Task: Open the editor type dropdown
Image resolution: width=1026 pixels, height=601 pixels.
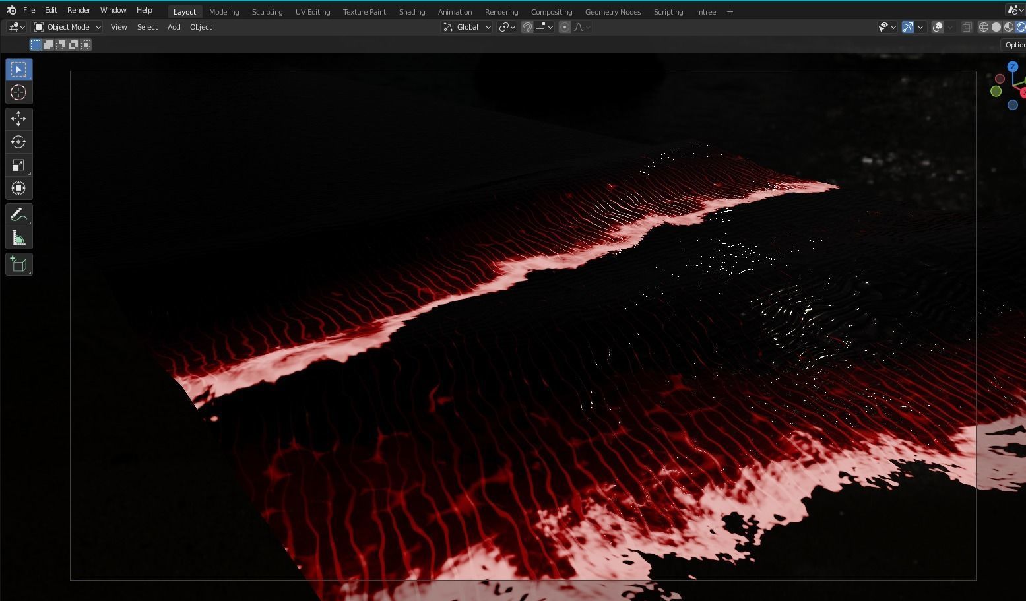Action: (16, 27)
